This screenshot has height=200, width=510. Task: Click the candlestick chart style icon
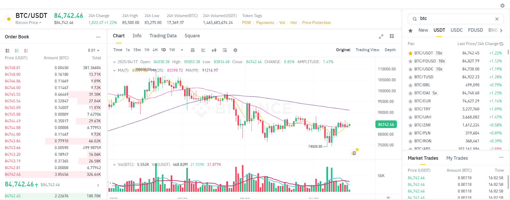214,50
